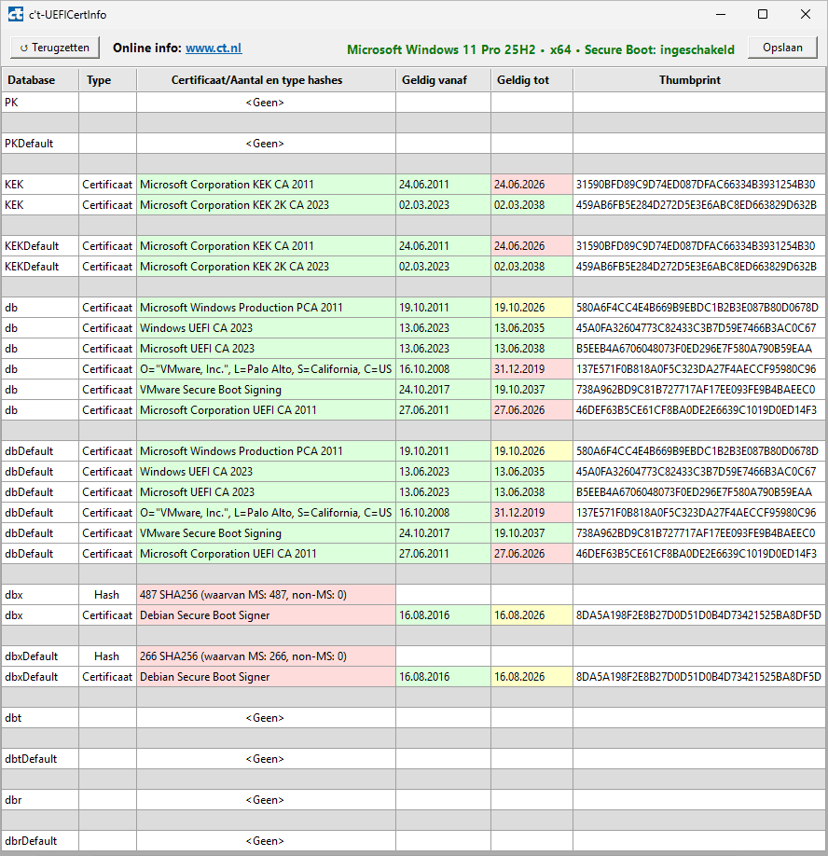Select db row Microsoft UEFI CA 2023

(413, 349)
